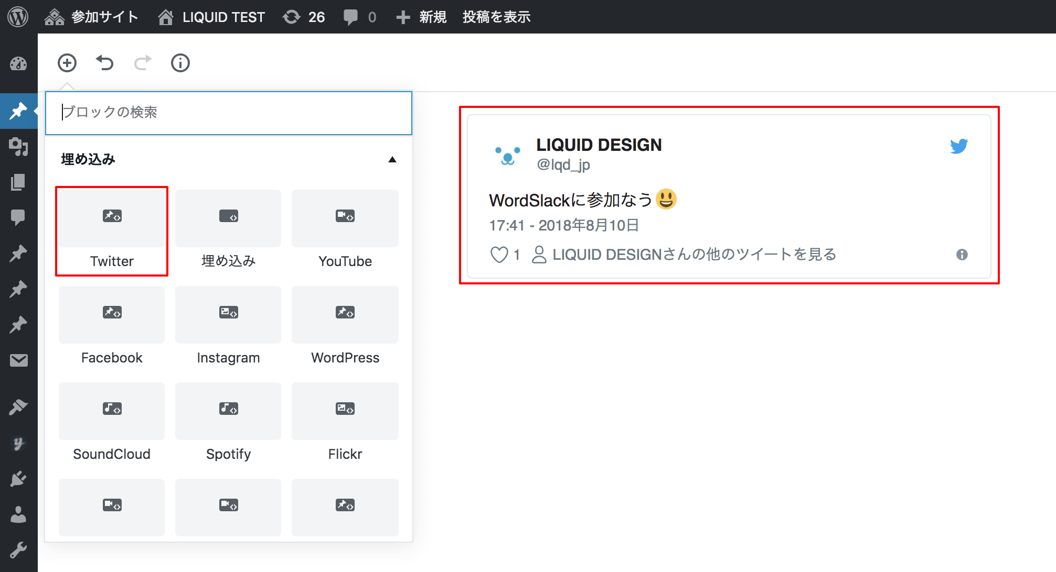
Task: Click the Twitter bird icon in tweet
Action: [x=959, y=146]
